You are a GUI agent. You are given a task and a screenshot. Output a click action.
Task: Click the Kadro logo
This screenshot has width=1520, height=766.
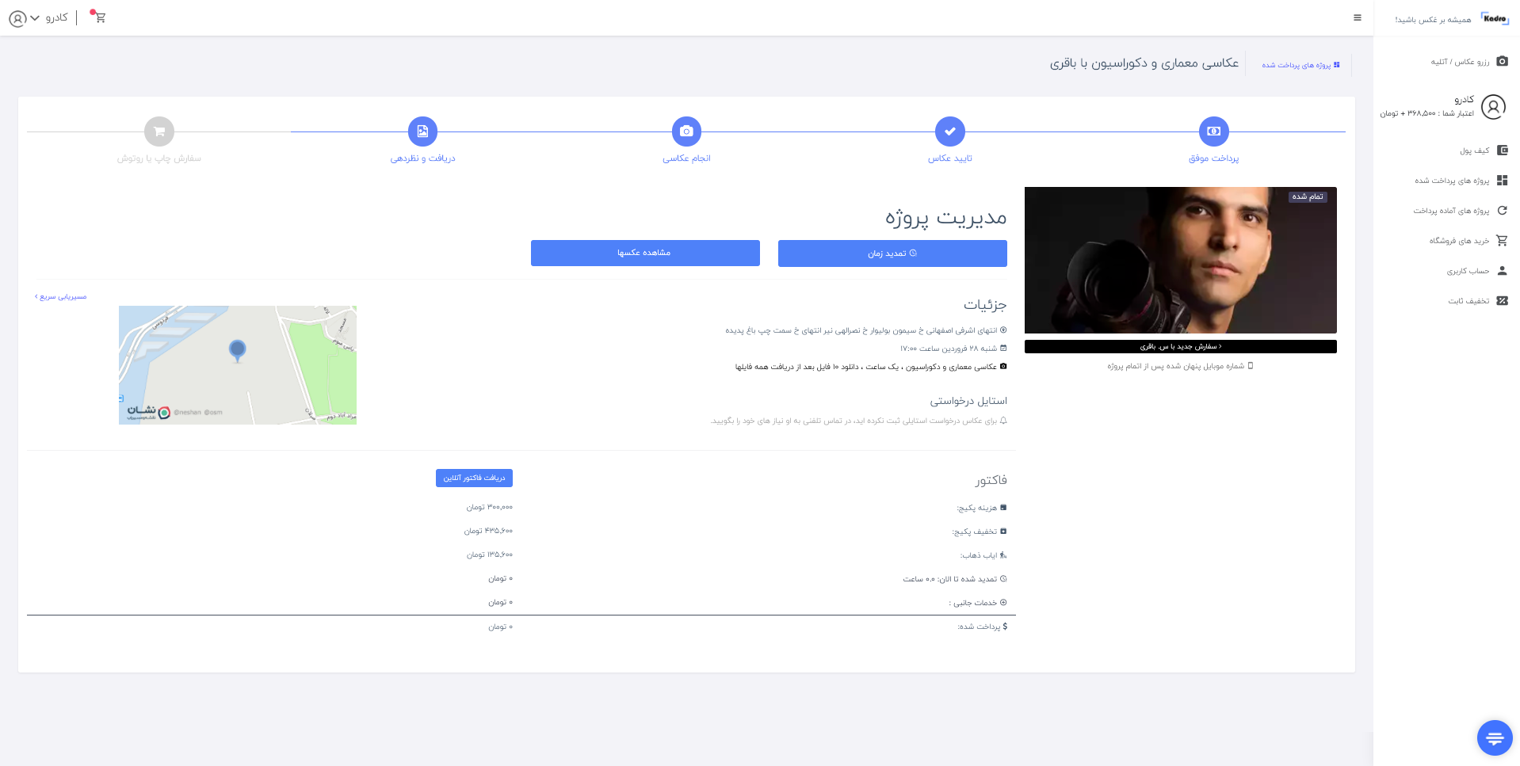[x=1495, y=18]
